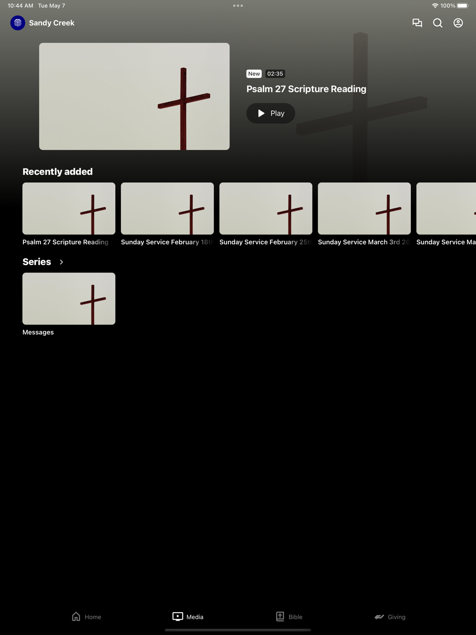
Task: Tap the 02:35 duration badge
Action: [x=275, y=74]
